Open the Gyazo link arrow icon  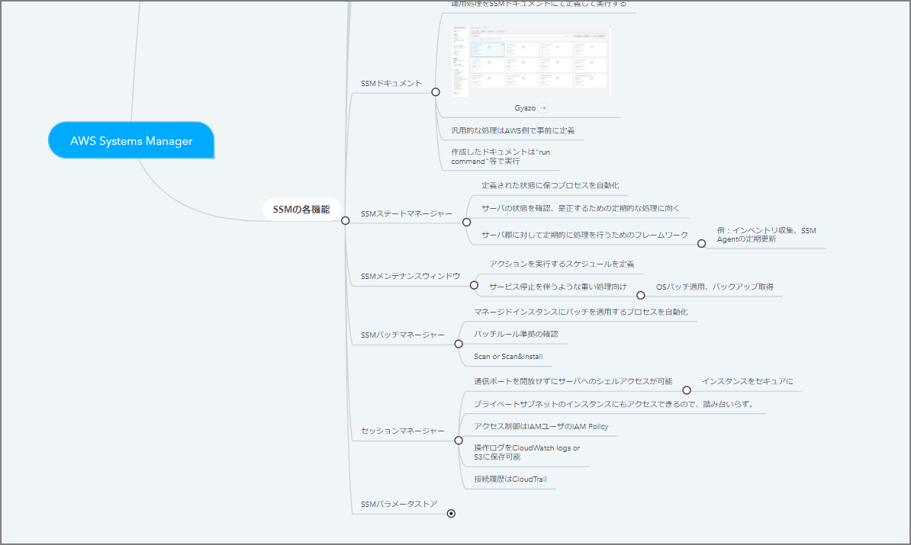click(542, 108)
